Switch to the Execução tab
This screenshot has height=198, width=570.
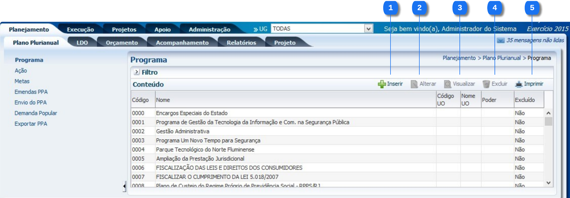80,29
